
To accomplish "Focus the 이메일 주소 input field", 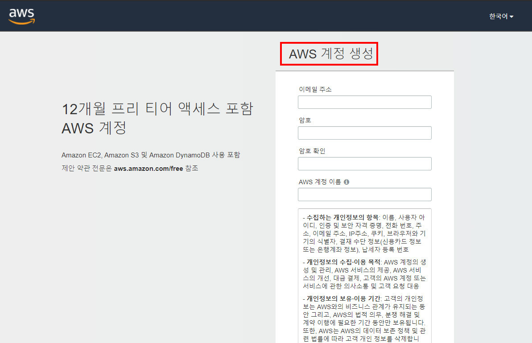I will click(365, 102).
